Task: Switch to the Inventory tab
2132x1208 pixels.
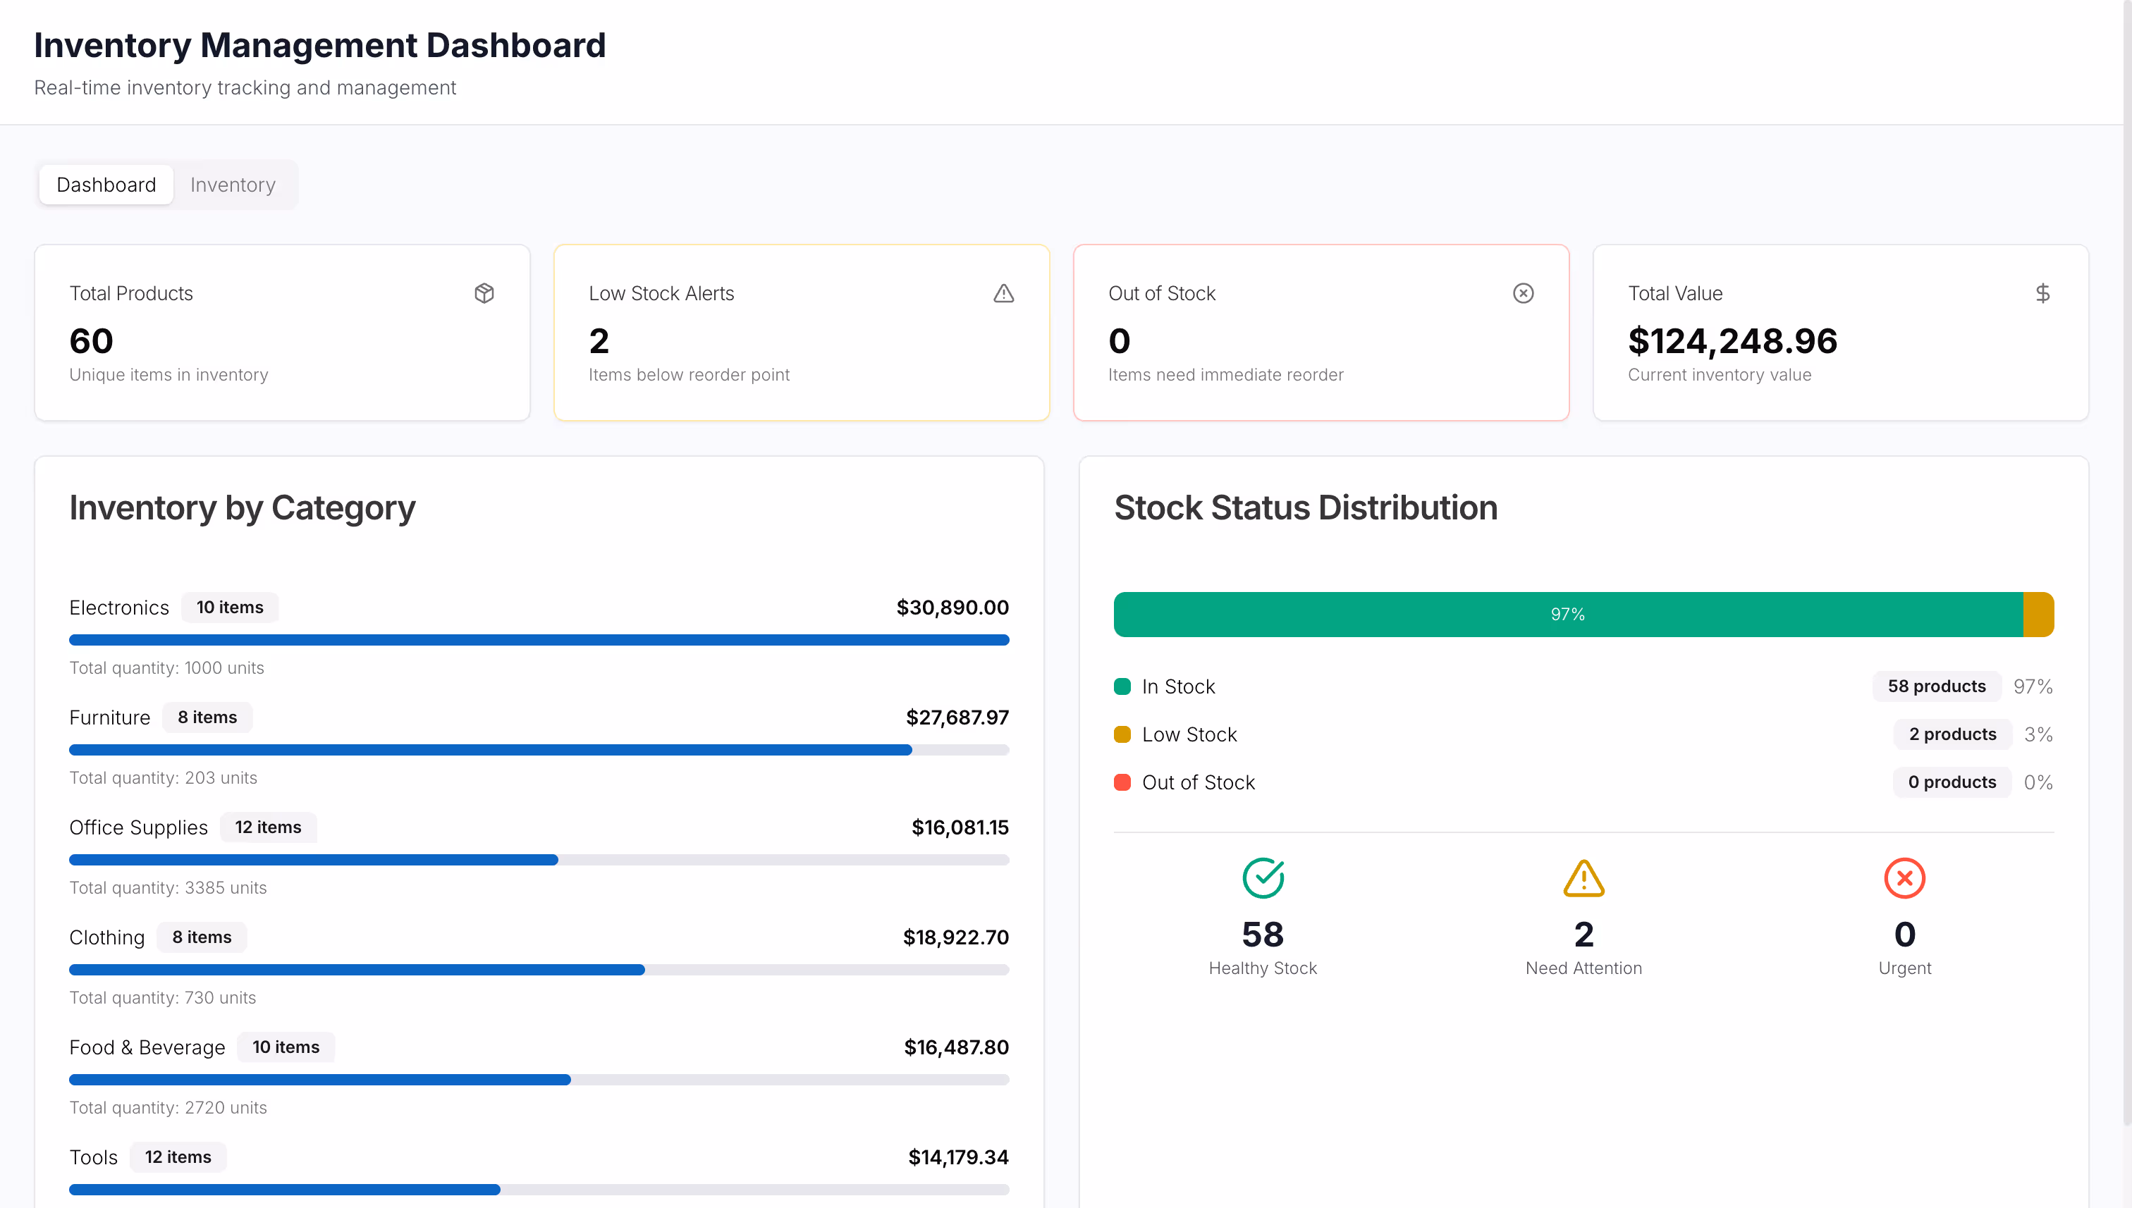Action: click(233, 184)
